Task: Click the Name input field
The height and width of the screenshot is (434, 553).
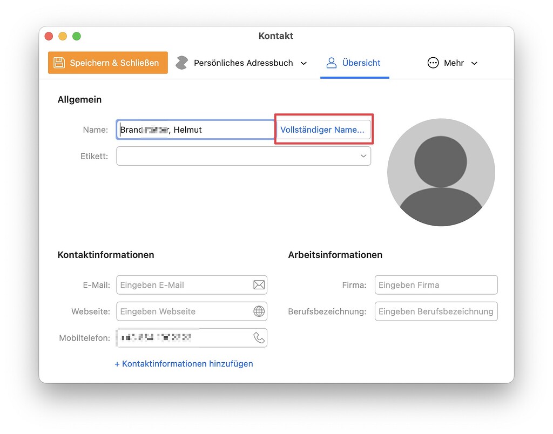Action: tap(195, 129)
